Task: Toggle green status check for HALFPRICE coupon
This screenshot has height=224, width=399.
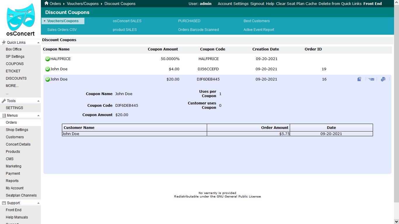Action: 48,59
